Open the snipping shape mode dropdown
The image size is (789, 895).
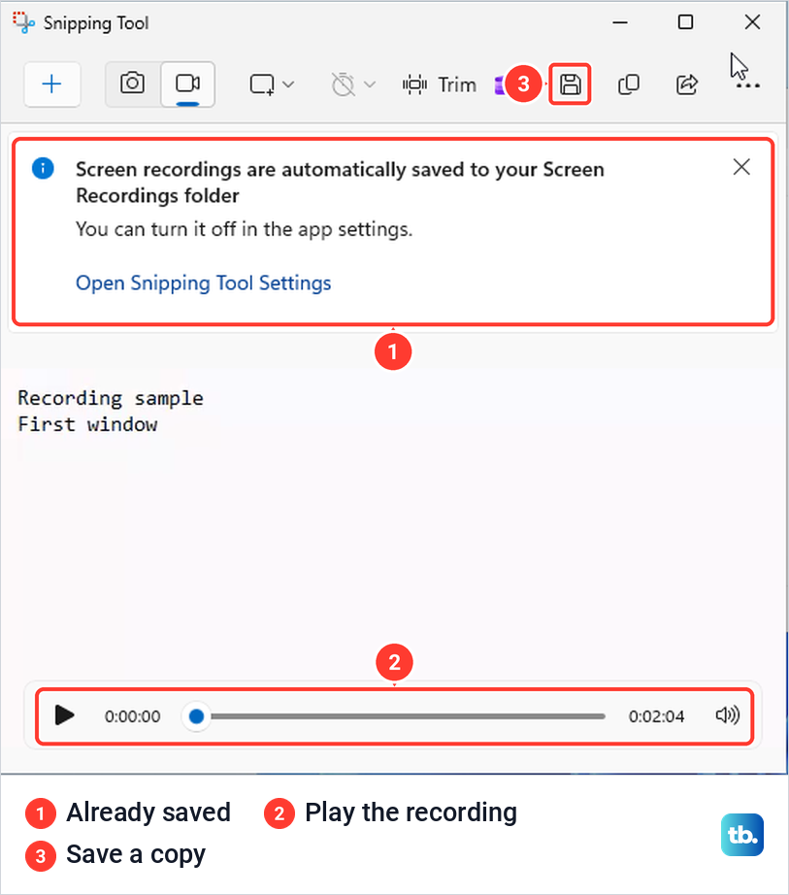pyautogui.click(x=272, y=84)
